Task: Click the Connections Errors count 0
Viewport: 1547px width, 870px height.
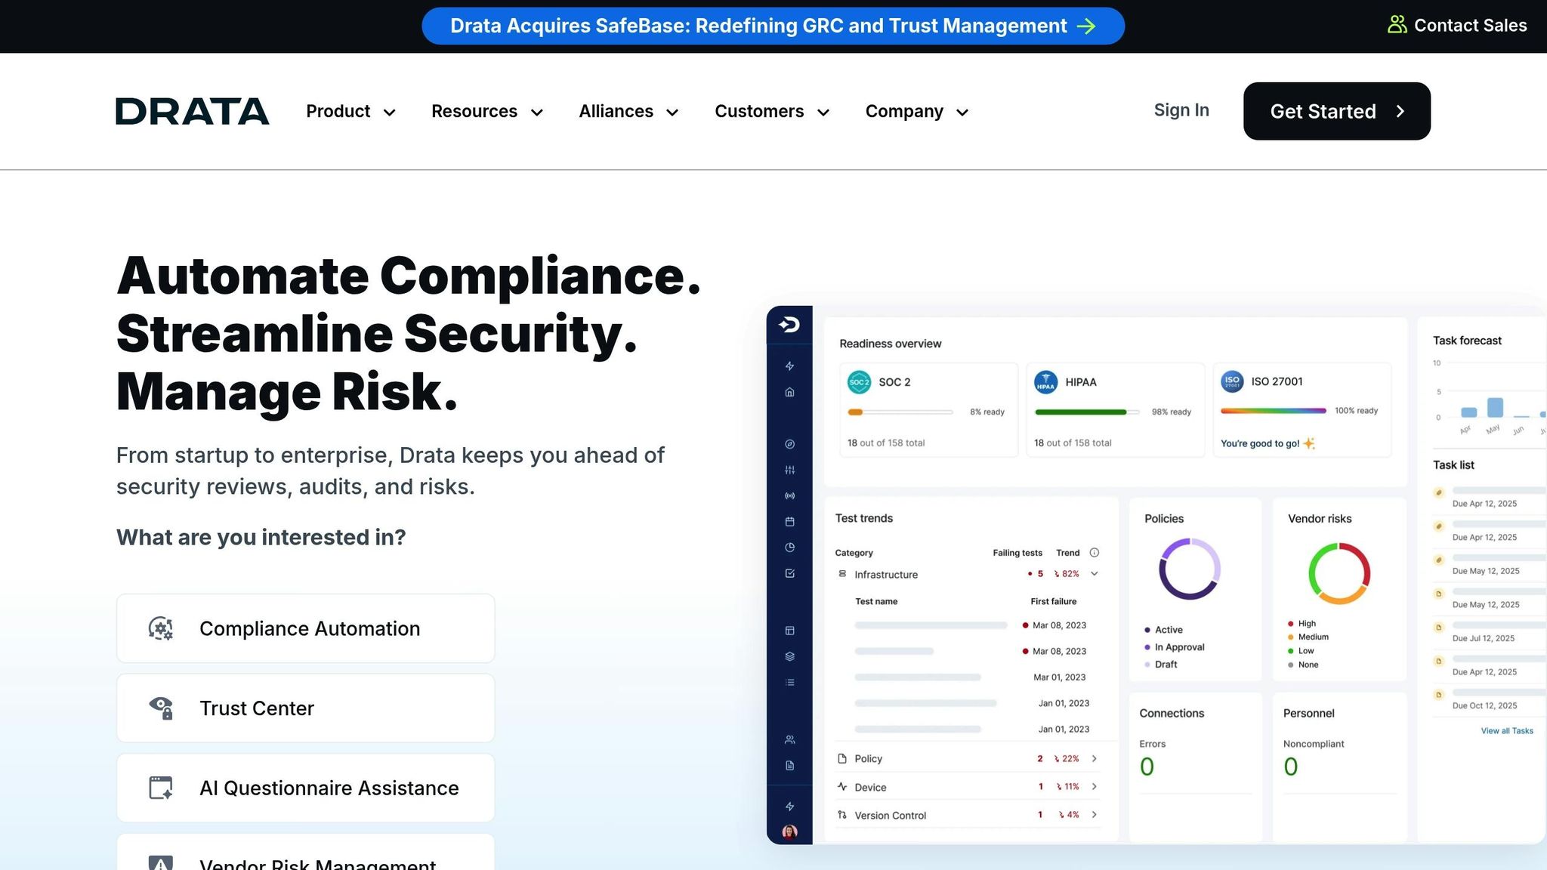Action: 1147,767
